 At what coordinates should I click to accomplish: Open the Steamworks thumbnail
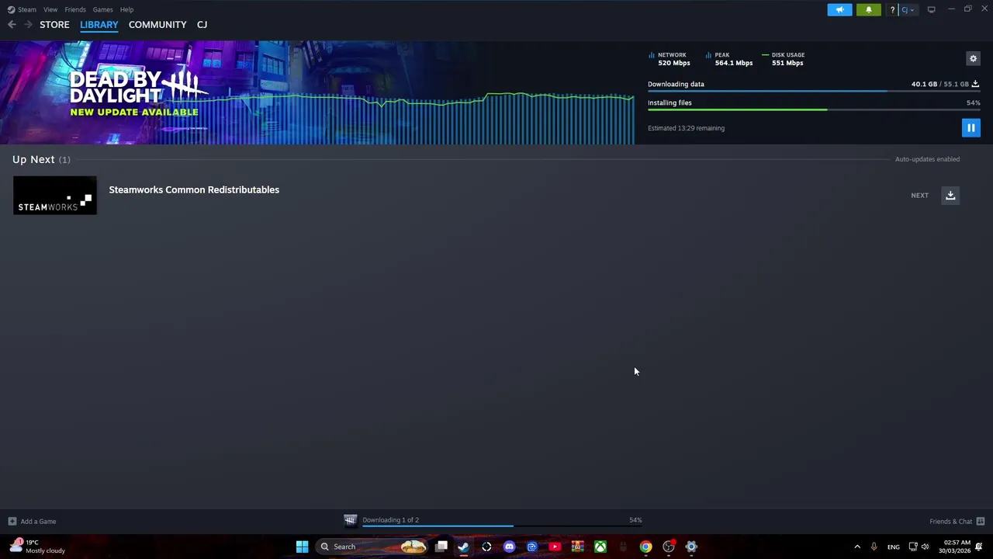(x=55, y=195)
